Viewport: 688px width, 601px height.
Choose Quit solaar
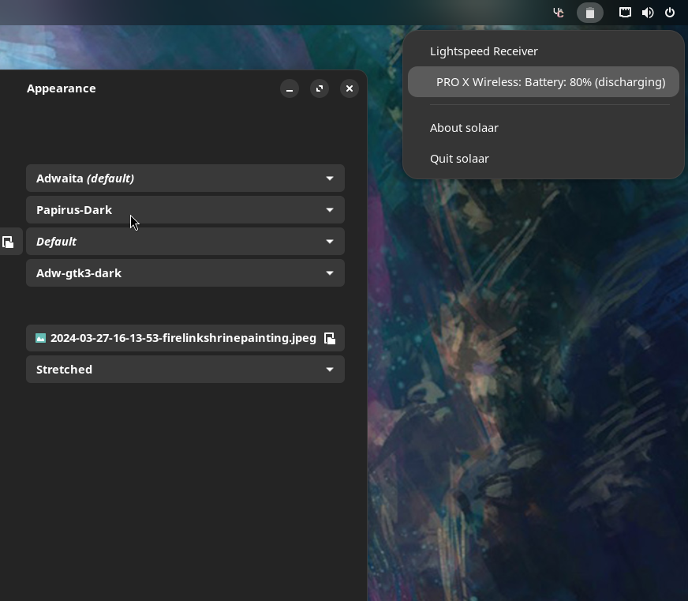click(x=543, y=159)
